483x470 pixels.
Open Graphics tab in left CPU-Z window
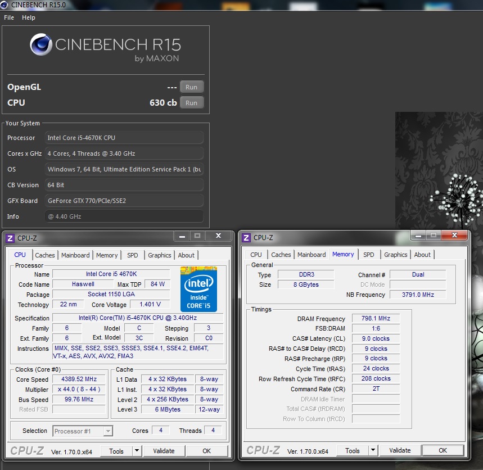159,255
